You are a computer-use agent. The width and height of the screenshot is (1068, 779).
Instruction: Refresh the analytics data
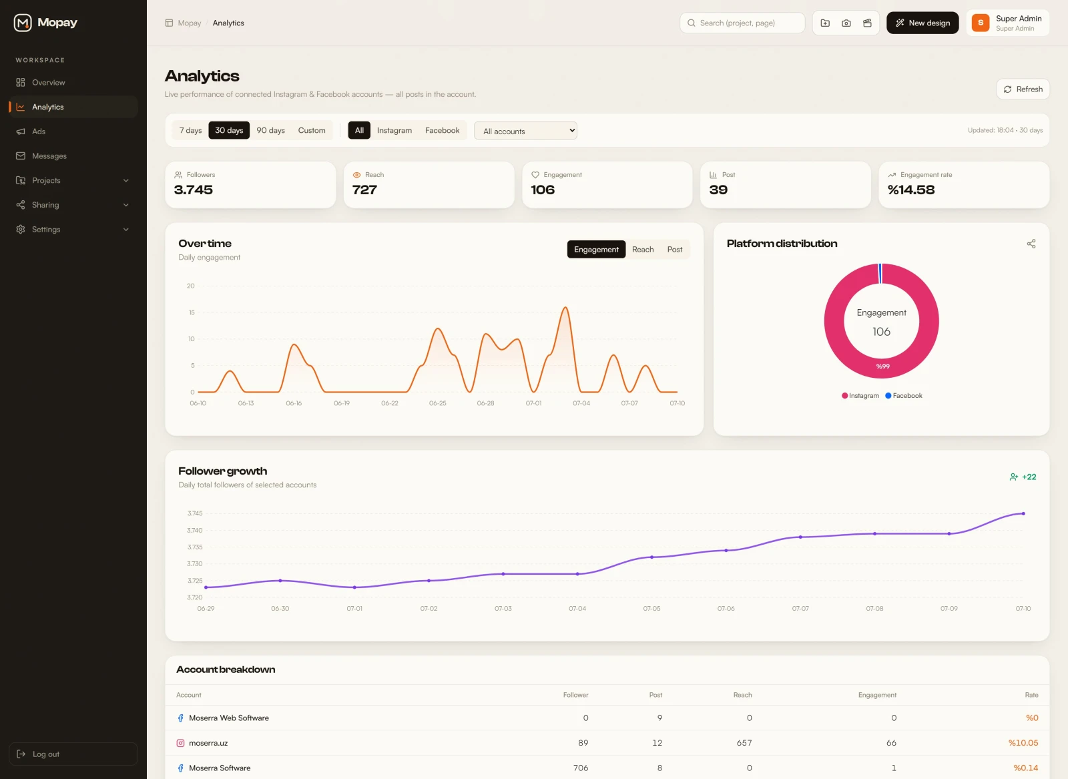pos(1023,89)
